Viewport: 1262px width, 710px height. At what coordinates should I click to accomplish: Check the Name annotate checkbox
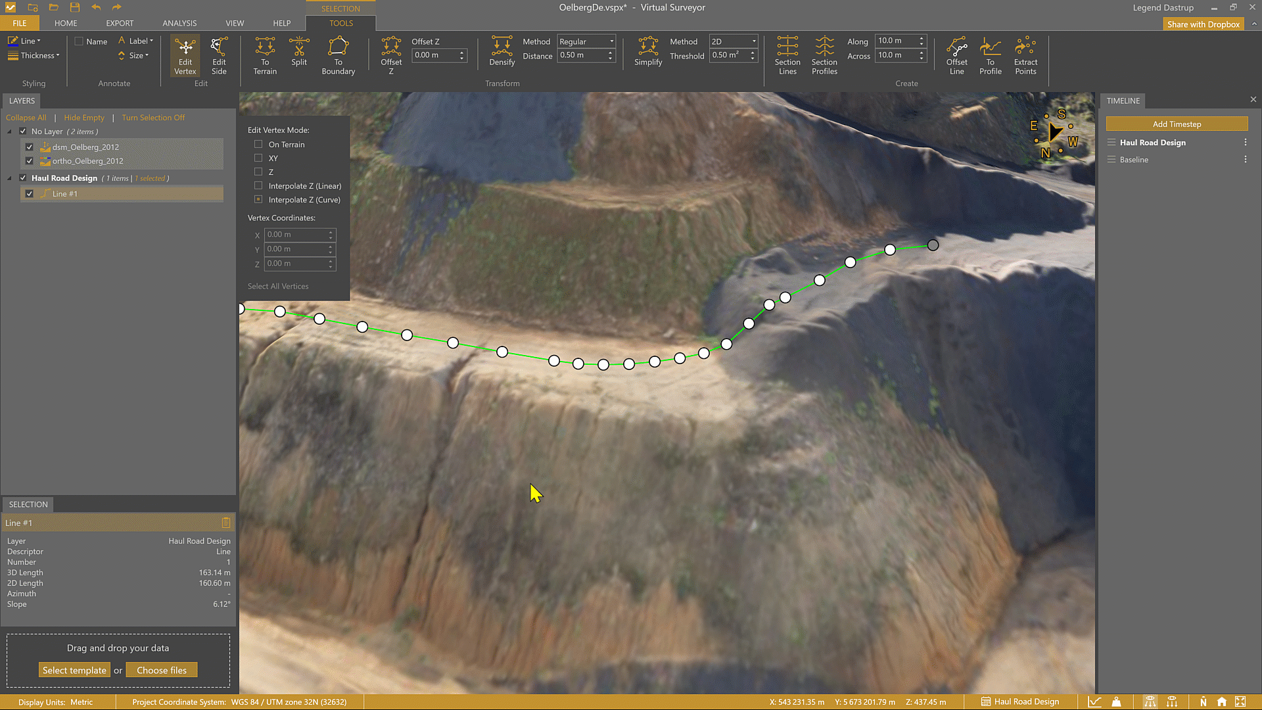pos(79,41)
